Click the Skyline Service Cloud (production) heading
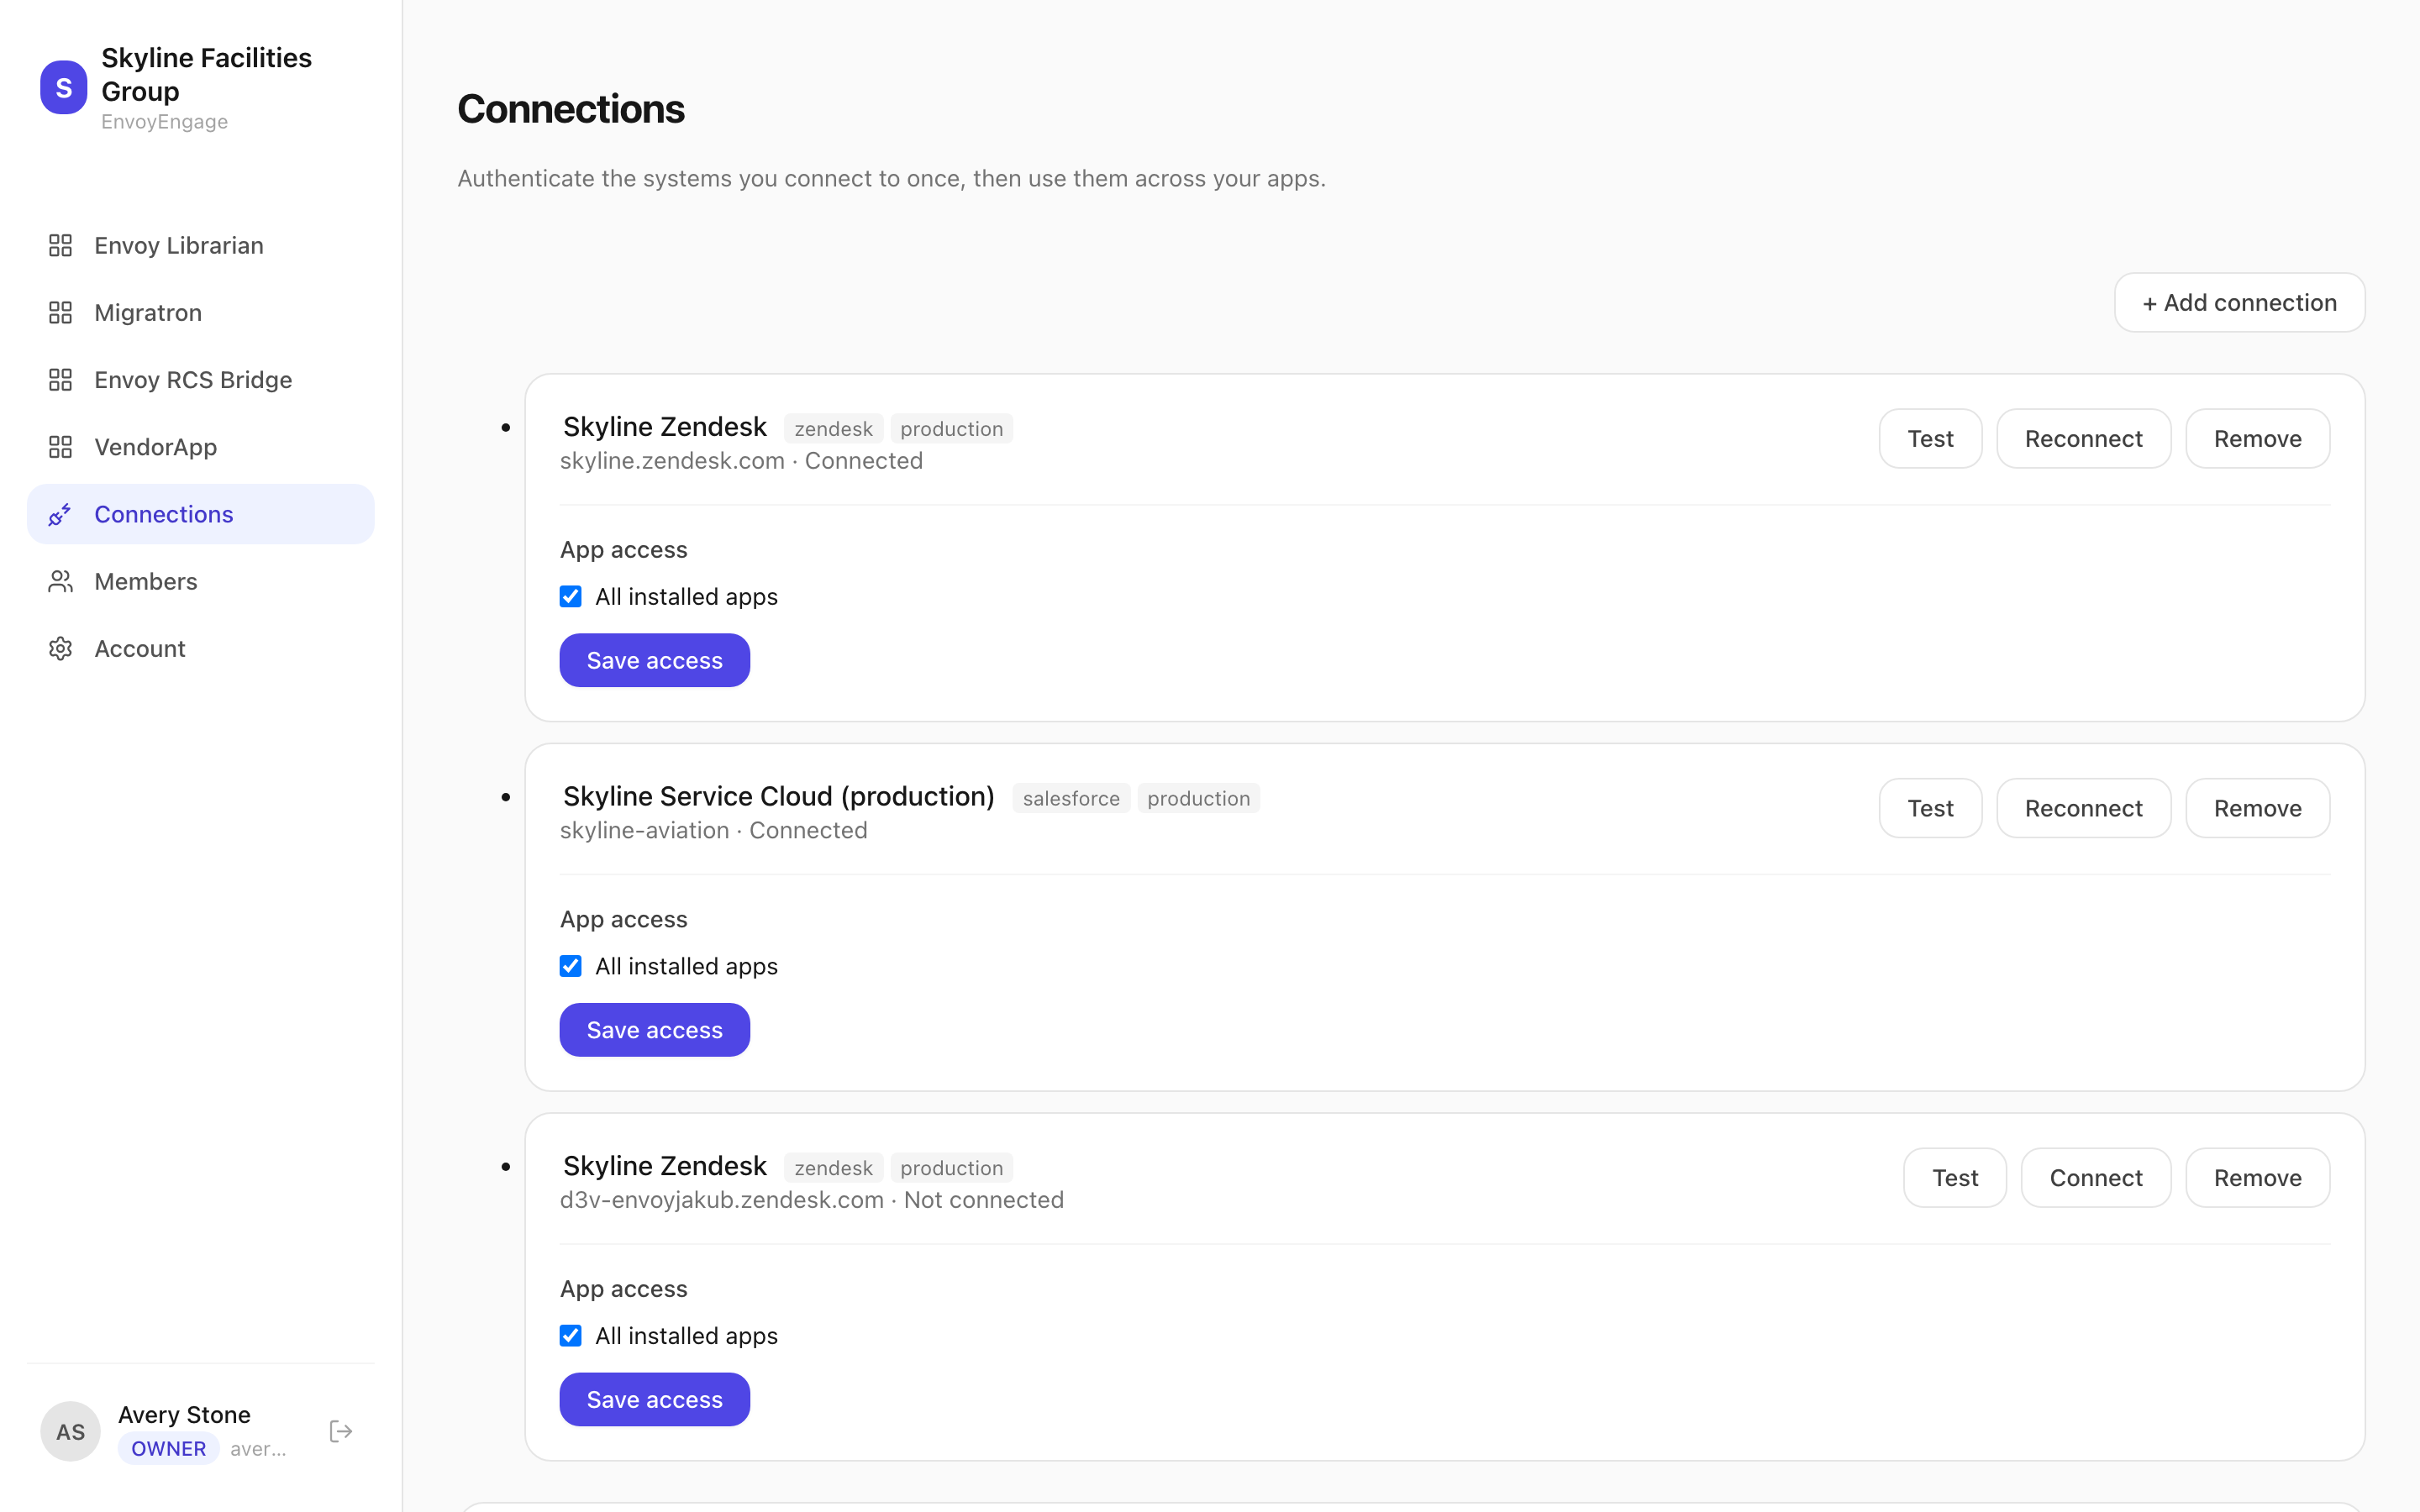This screenshot has height=1512, width=2420. click(x=778, y=796)
